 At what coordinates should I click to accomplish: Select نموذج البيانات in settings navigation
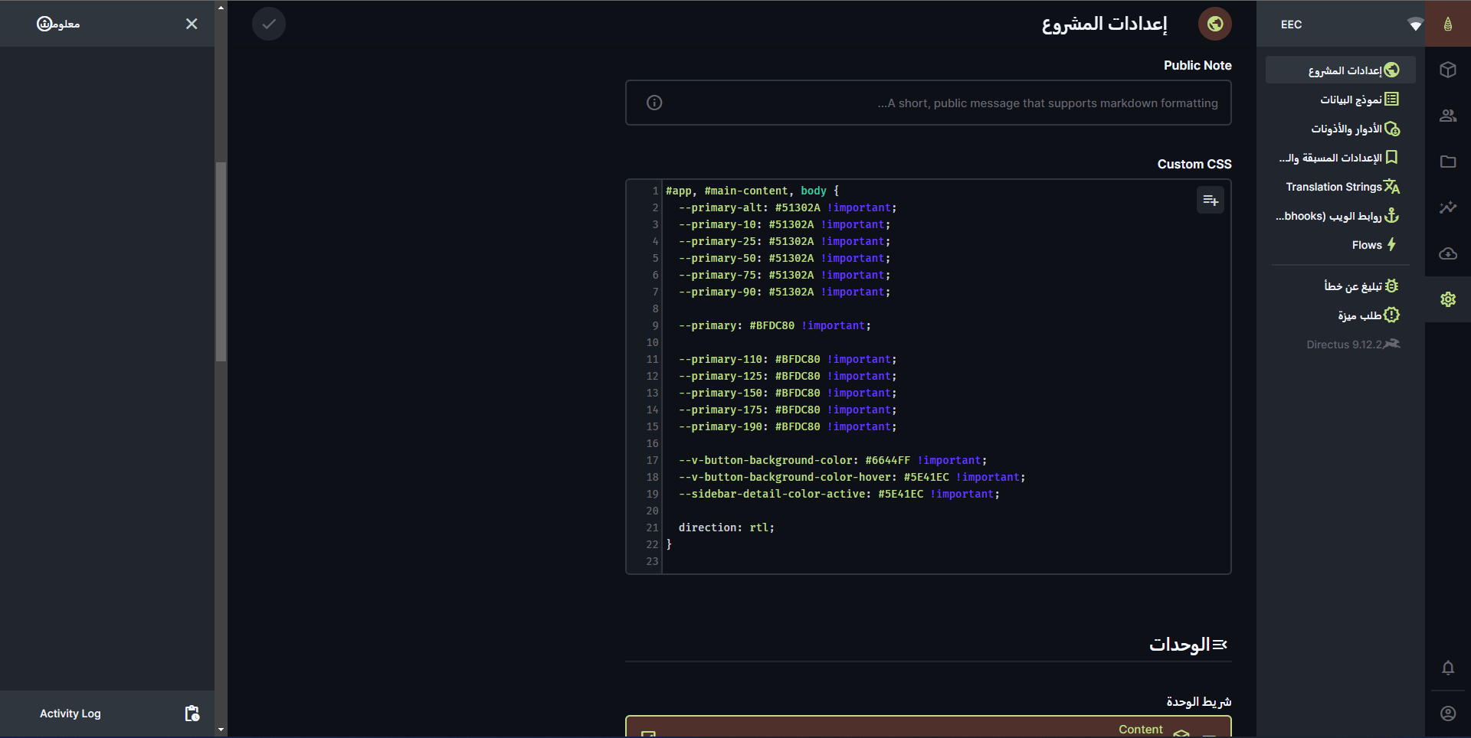(x=1341, y=100)
